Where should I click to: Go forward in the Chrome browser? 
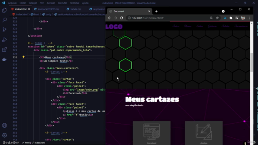116,18
